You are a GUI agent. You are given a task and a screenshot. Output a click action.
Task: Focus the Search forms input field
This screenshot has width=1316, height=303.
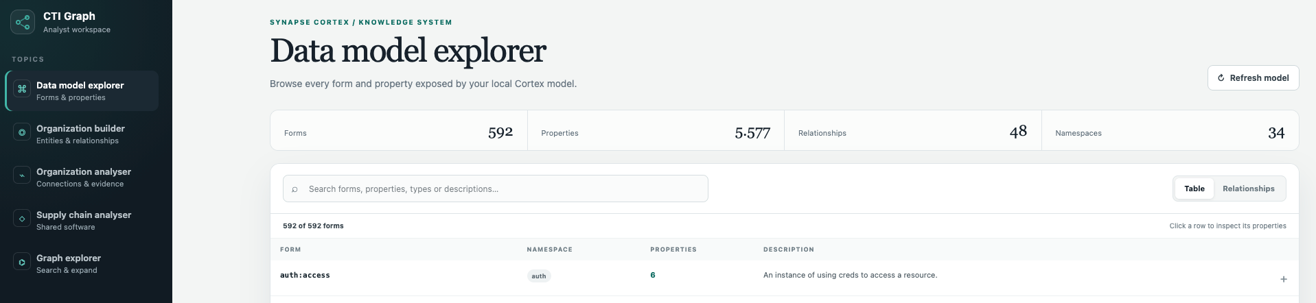pos(495,189)
